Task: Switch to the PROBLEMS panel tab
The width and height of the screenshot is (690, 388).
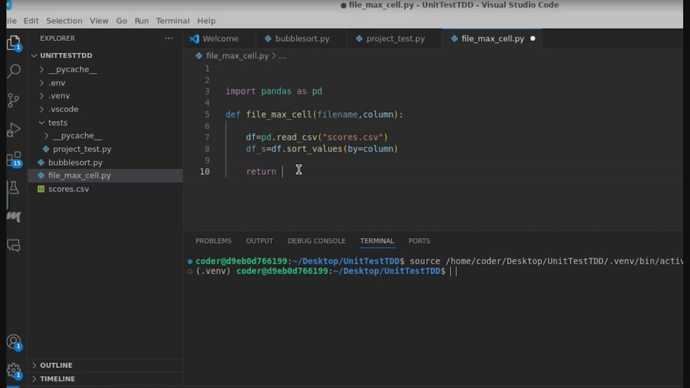Action: pos(213,241)
